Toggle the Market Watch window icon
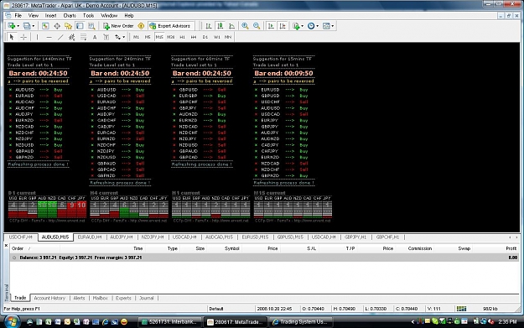The height and width of the screenshot is (328, 524). (x=45, y=26)
